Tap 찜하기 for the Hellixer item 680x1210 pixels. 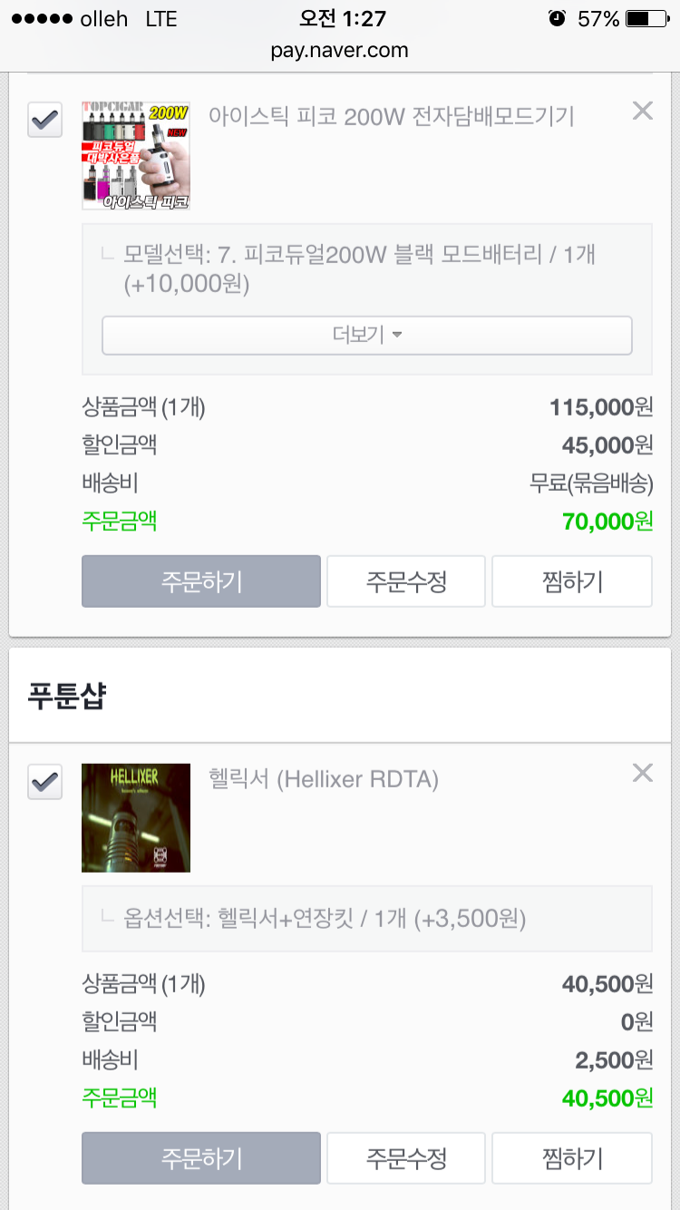[572, 1158]
